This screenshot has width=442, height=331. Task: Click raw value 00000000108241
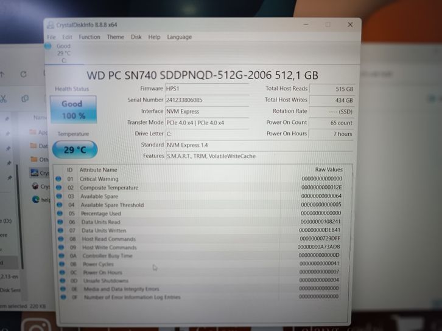pos(320,222)
